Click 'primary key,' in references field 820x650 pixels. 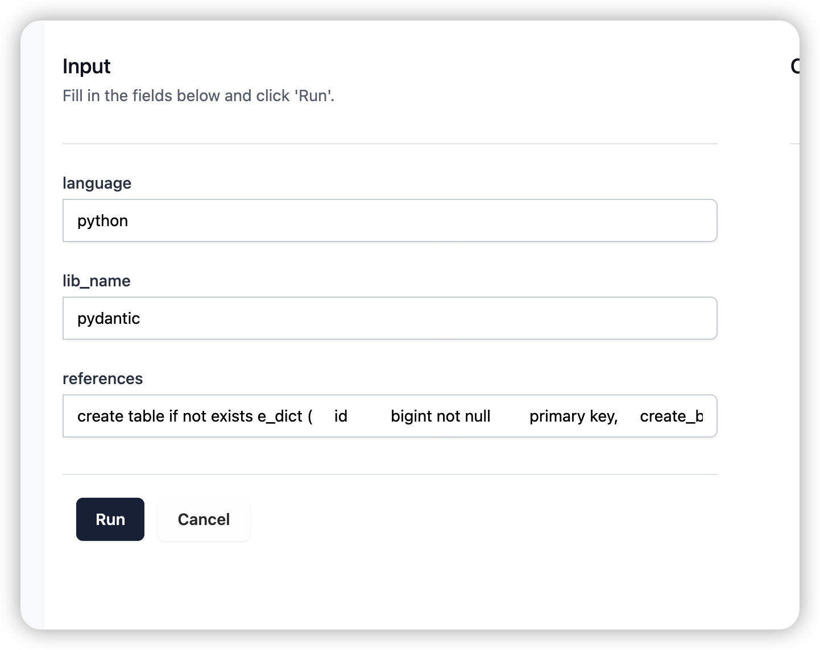click(573, 416)
